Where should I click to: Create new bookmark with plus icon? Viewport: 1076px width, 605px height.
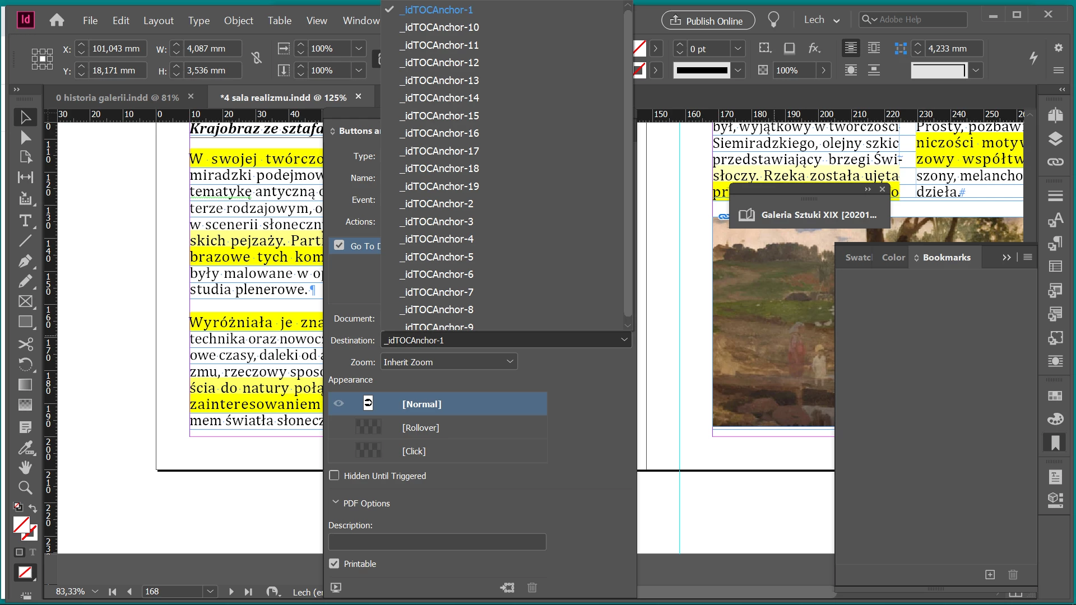click(x=990, y=575)
